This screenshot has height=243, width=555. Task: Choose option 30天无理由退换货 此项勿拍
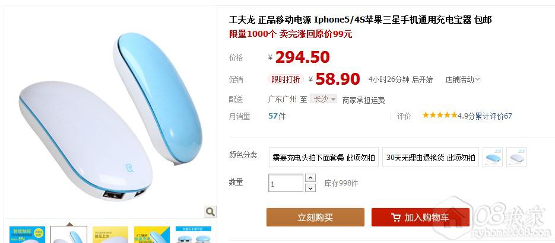coord(430,157)
